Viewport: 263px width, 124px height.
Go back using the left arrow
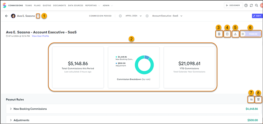pos(7,16)
